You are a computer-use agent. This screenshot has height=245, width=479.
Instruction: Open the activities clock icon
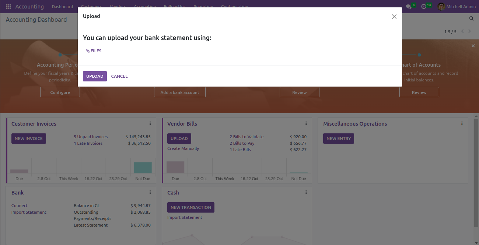[424, 7]
